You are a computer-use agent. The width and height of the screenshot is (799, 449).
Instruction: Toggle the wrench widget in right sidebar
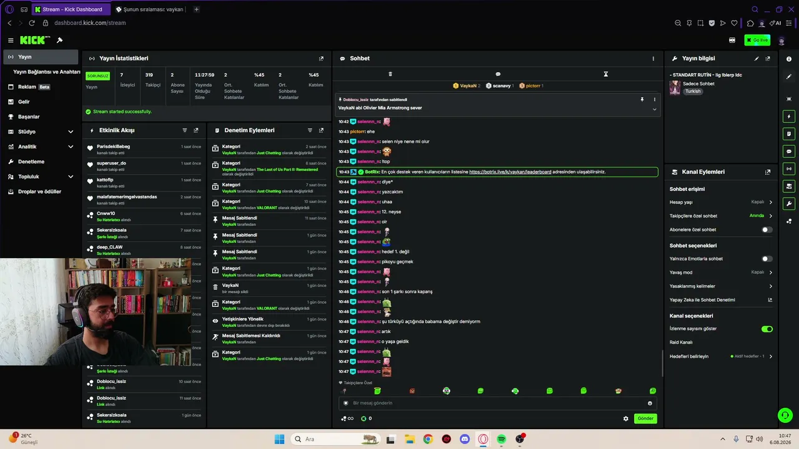tap(789, 203)
